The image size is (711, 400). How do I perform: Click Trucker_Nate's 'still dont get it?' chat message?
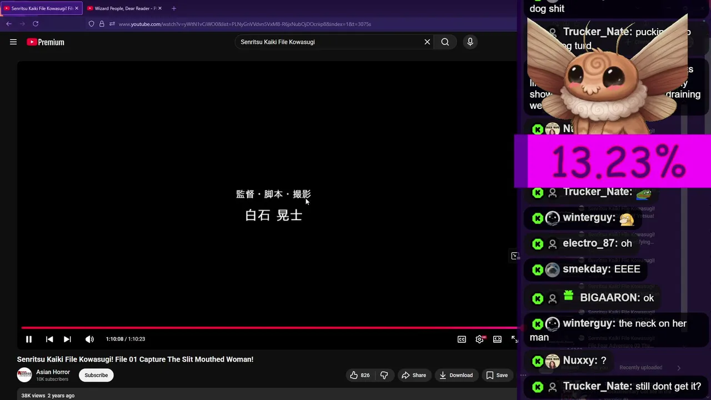617,386
